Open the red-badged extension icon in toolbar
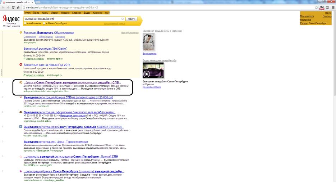 [x=322, y=8]
